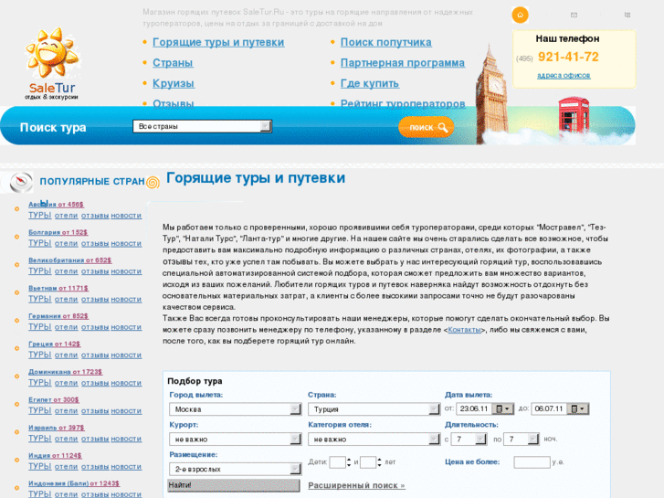Open the Все страны dropdown
The height and width of the screenshot is (498, 664).
coord(202,126)
